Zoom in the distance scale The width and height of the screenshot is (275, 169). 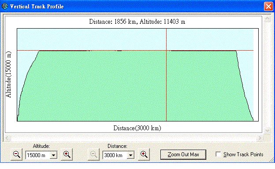coord(144,154)
